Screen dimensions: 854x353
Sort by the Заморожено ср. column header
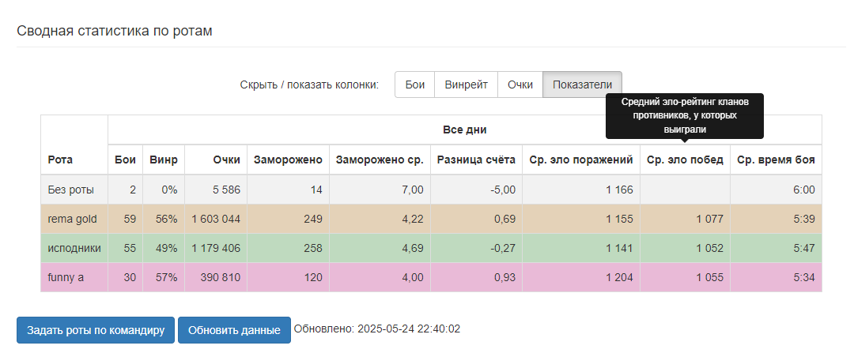tap(380, 160)
